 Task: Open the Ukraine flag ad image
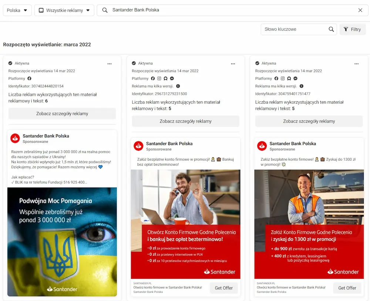click(62, 241)
